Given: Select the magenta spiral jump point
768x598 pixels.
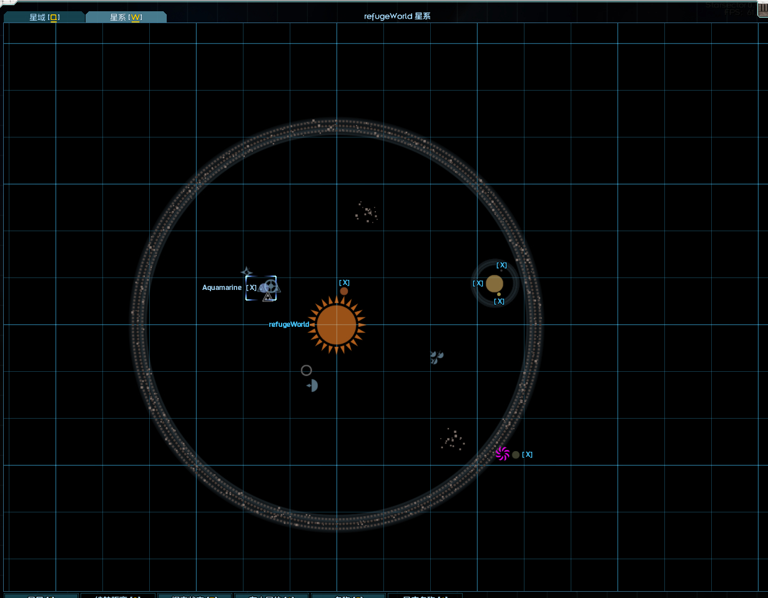Looking at the screenshot, I should [503, 454].
